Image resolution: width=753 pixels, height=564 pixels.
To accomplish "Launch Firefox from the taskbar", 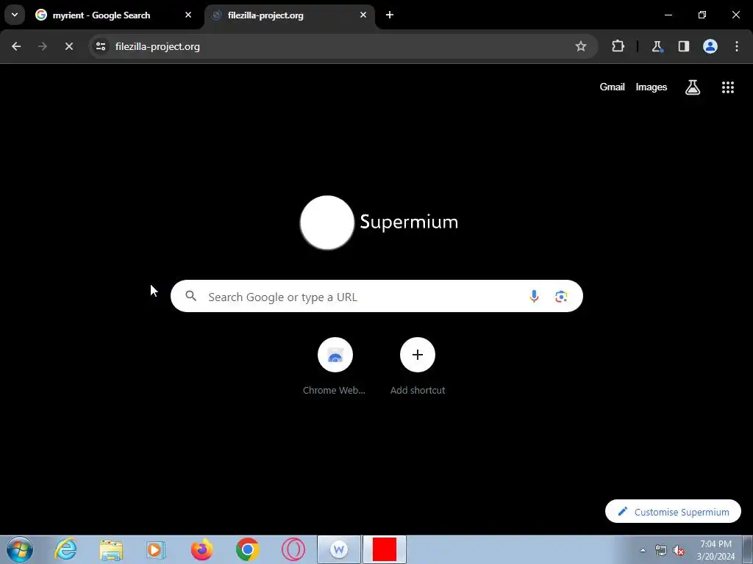I will coord(201,549).
